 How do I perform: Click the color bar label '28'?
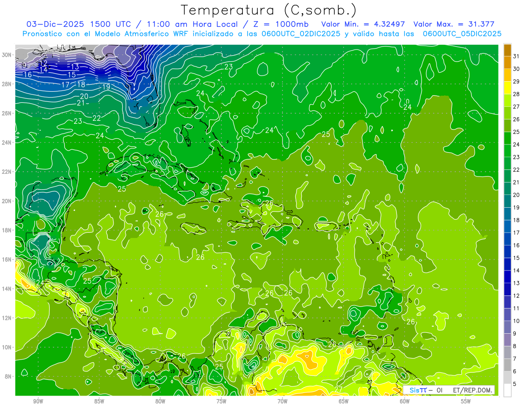(516, 94)
